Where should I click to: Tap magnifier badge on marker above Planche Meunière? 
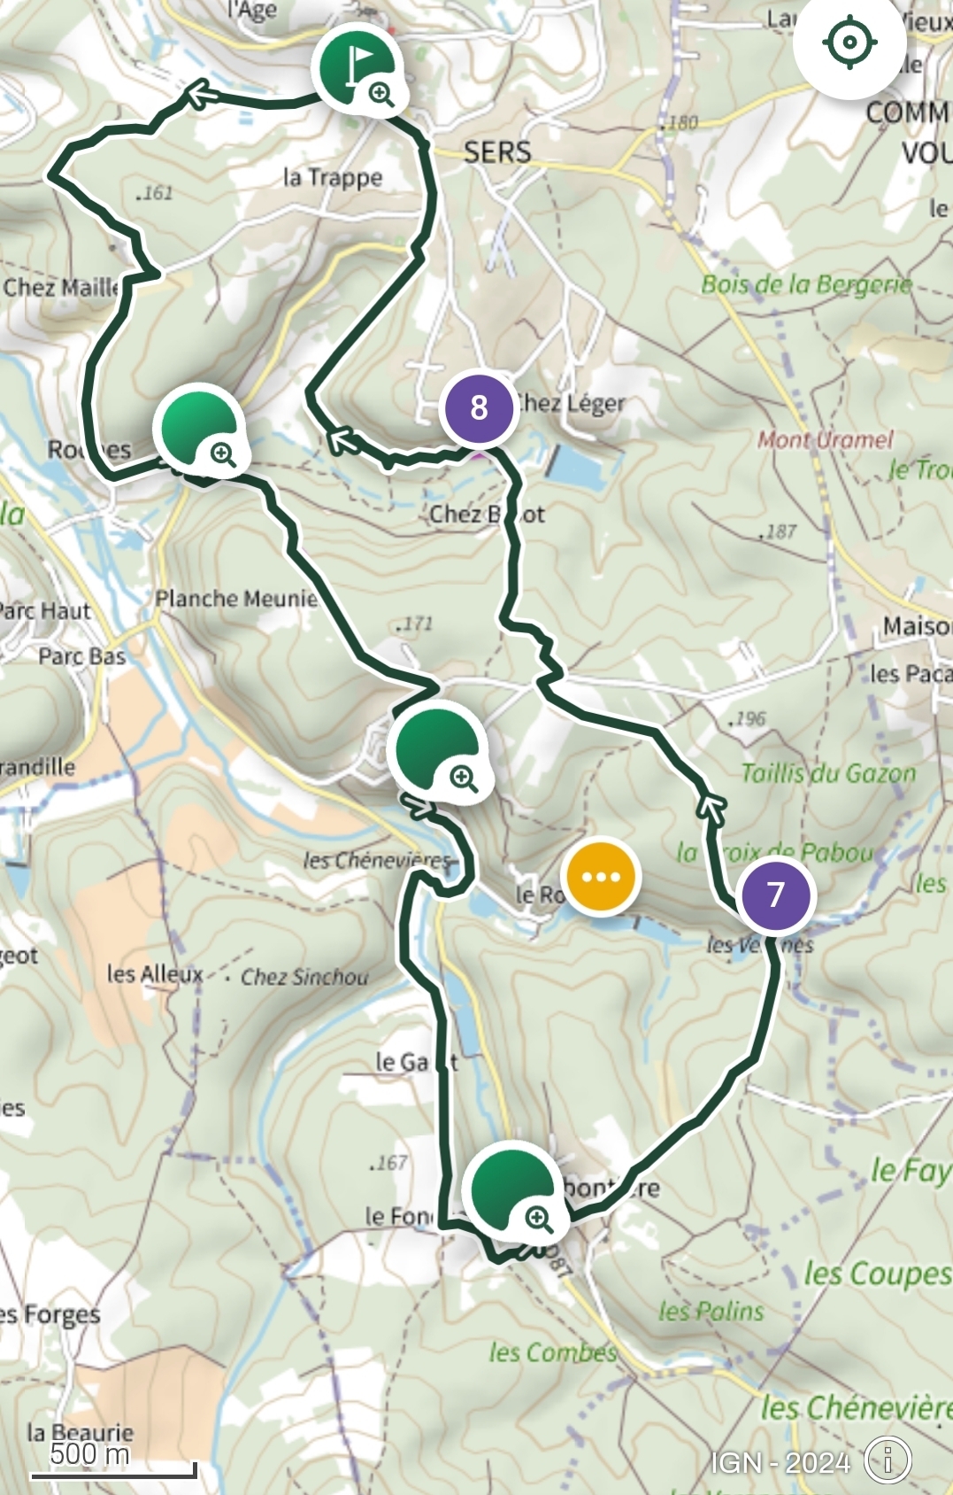(x=223, y=455)
